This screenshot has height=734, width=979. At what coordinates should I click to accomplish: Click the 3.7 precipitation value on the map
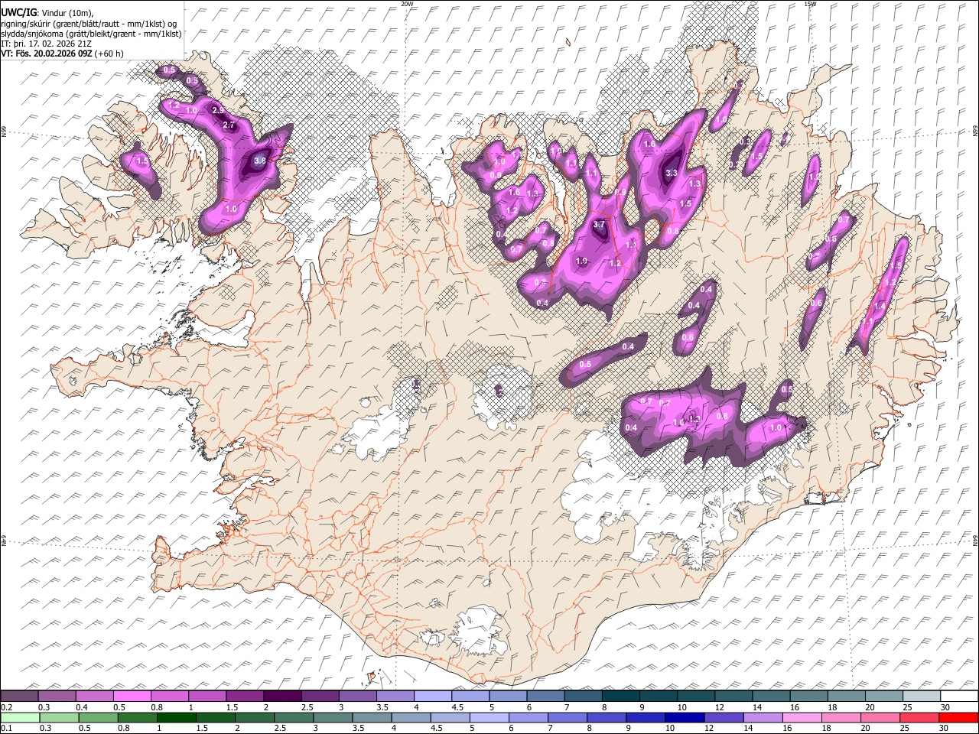coord(599,225)
